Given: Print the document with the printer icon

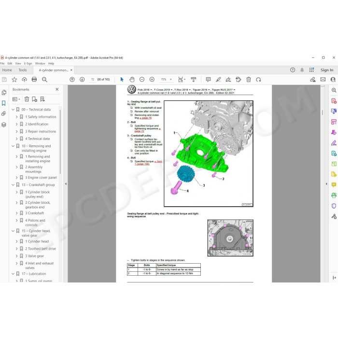Looking at the screenshot, I should click(x=34, y=80).
